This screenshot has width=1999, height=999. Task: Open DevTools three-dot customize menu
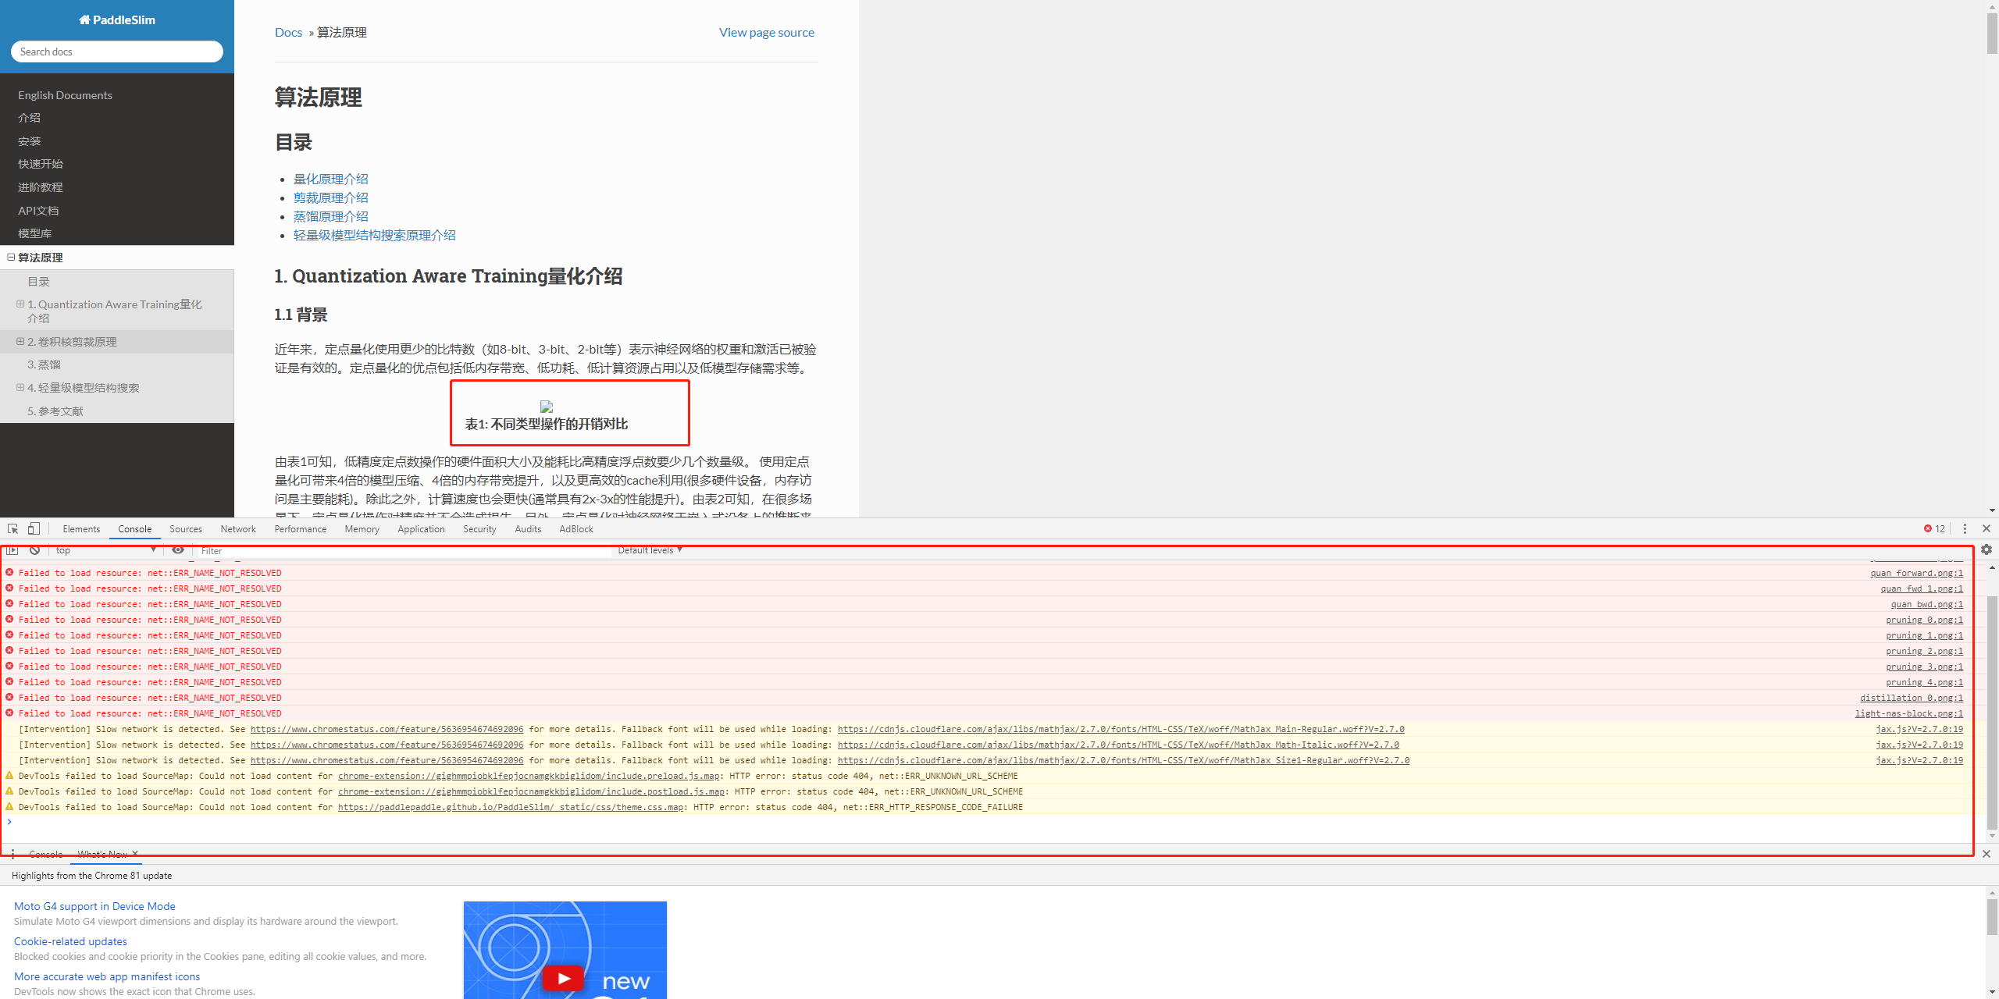coord(1965,528)
